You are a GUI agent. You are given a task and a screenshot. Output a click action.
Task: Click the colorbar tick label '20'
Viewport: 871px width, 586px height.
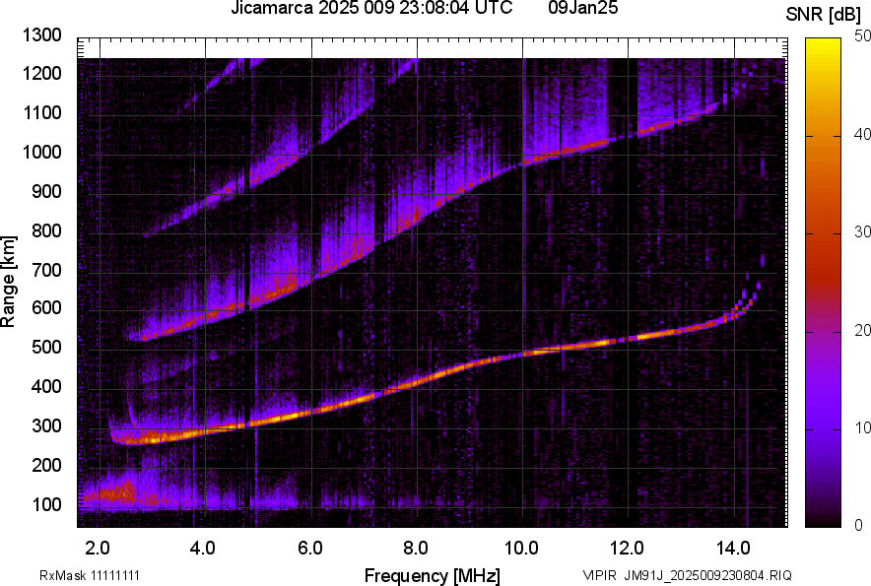tap(863, 330)
